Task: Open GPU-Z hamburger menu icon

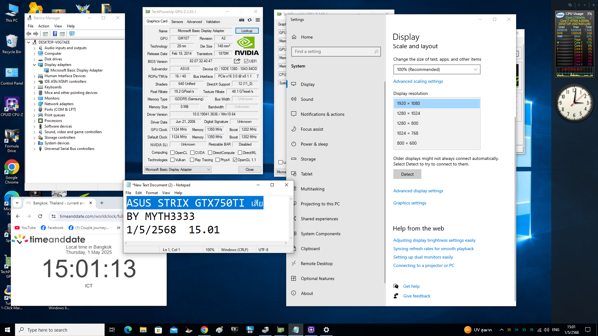Action: 258,20
